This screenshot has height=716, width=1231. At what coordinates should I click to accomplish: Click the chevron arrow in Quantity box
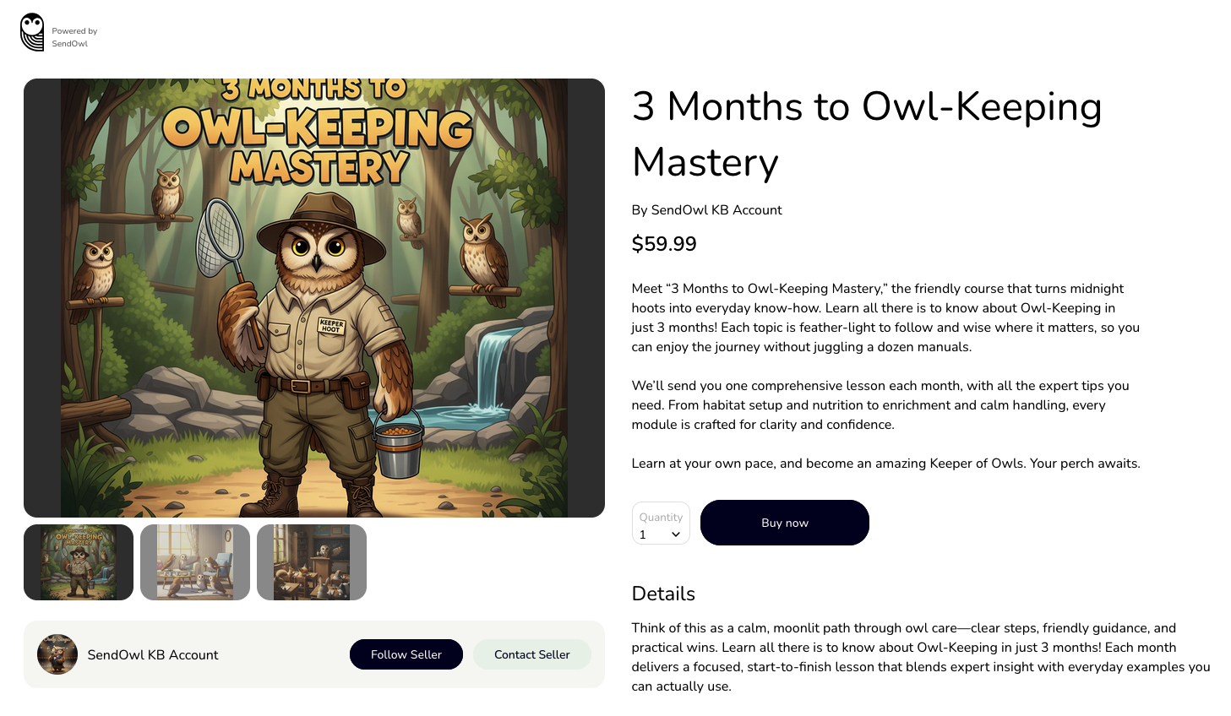tap(676, 534)
